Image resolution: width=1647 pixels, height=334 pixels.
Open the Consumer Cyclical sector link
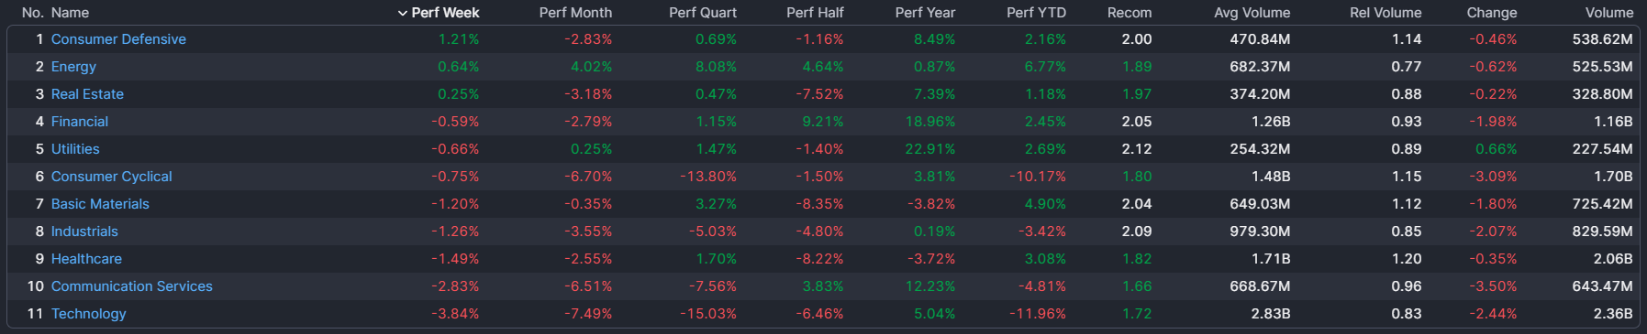[112, 177]
